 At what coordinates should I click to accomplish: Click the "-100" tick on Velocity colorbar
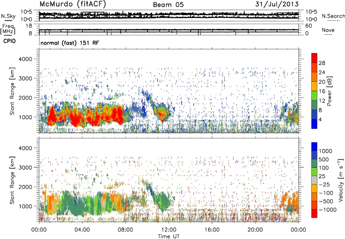coord(326,193)
